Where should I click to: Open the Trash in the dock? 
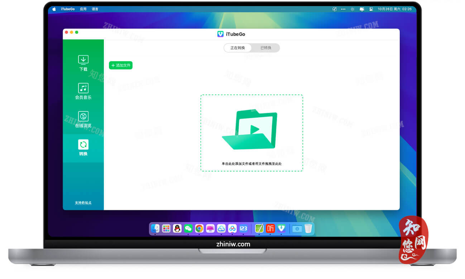point(308,229)
